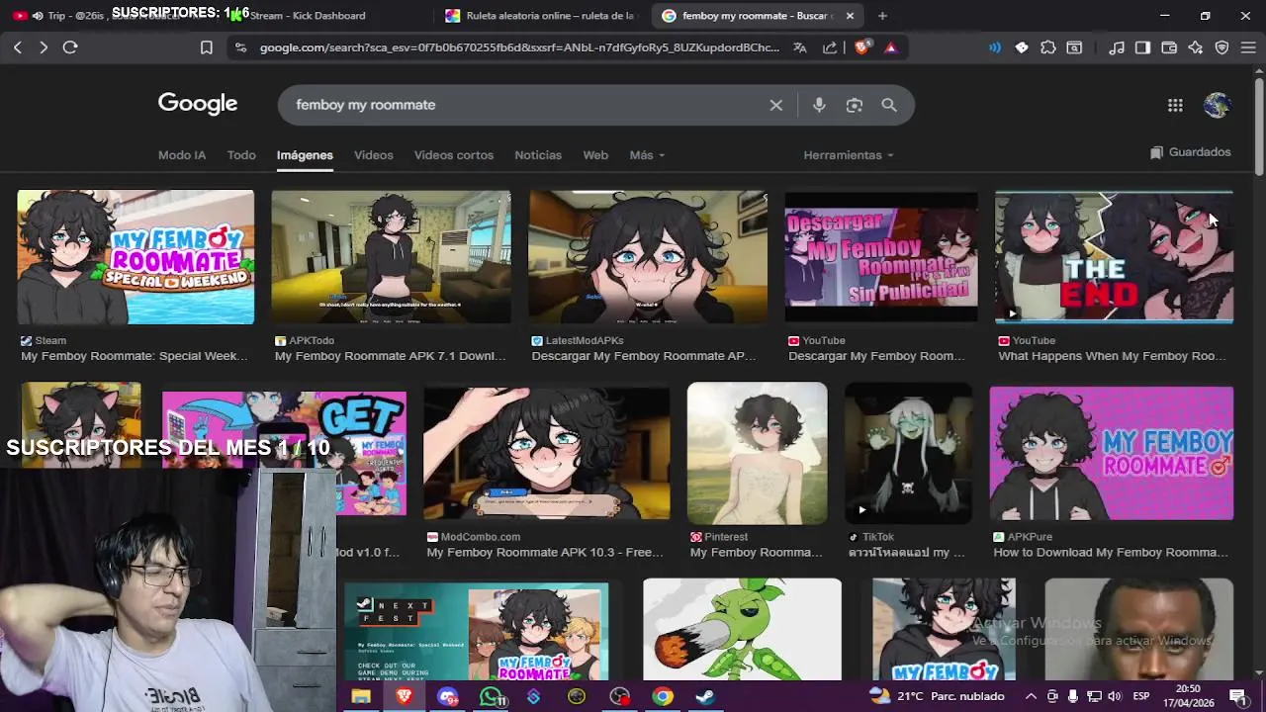Open the THE END YouTube video thumbnail
Viewport: 1266px width, 712px height.
coord(1114,257)
